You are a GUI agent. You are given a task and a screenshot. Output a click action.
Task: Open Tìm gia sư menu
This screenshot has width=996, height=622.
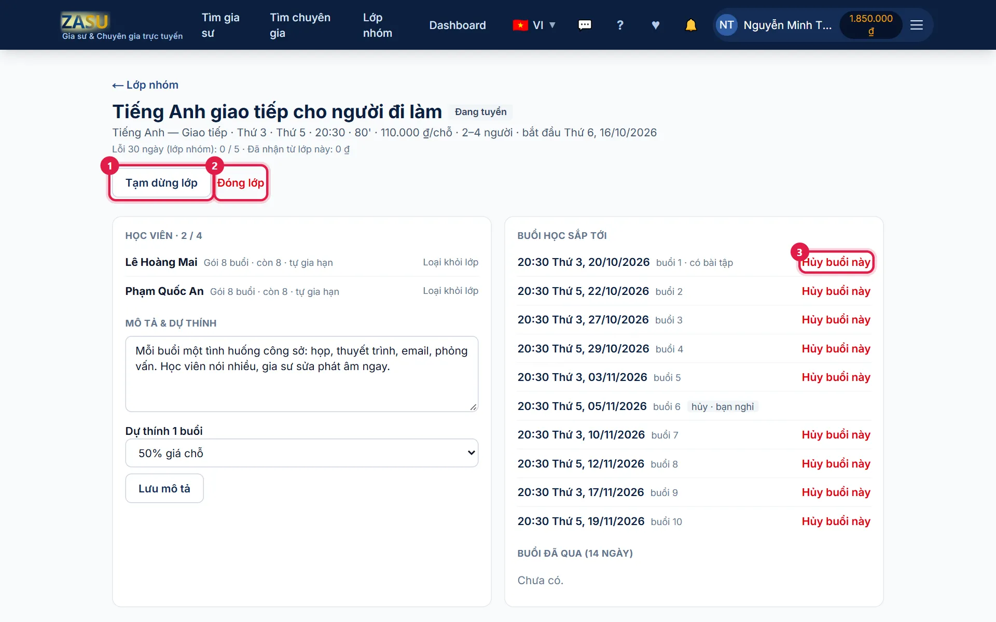pyautogui.click(x=220, y=25)
